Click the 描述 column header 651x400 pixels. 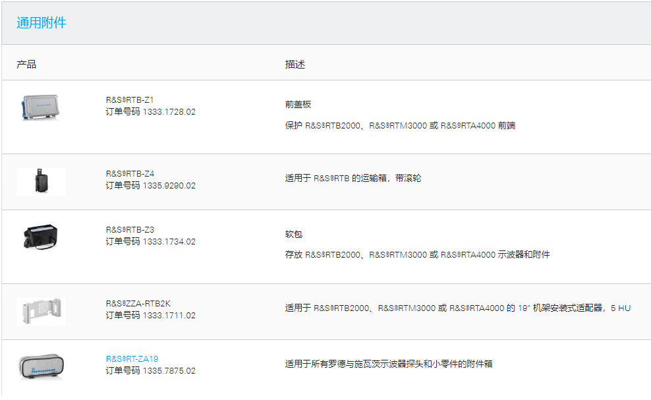[295, 65]
